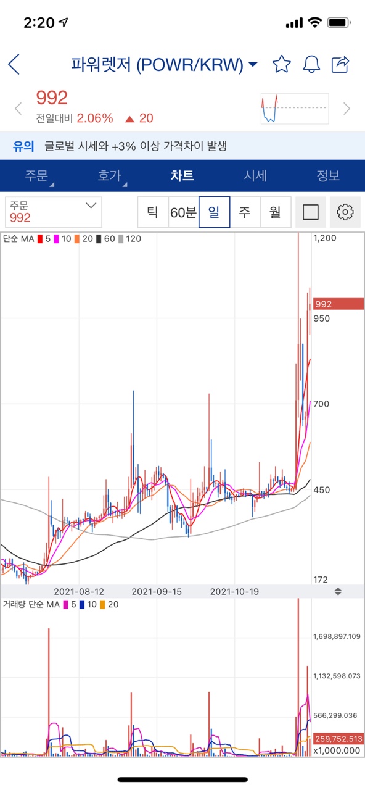Open the coin selector dropdown 파워렛저 (POWR/KRW)
Viewport: 365px width, 790px height.
(x=165, y=64)
